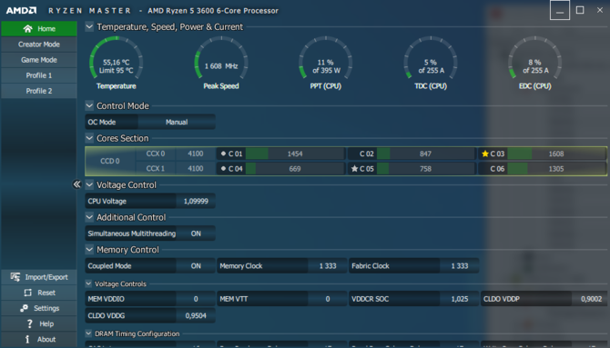Click the Settings gears icon
The height and width of the screenshot is (348, 610).
tap(24, 308)
